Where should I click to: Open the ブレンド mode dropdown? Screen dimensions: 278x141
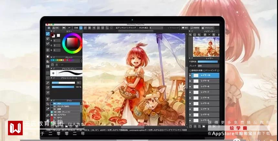[x=208, y=66]
